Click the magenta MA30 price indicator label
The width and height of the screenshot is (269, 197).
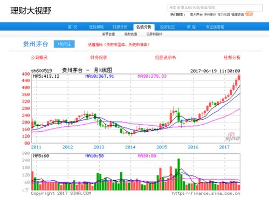(x=152, y=76)
